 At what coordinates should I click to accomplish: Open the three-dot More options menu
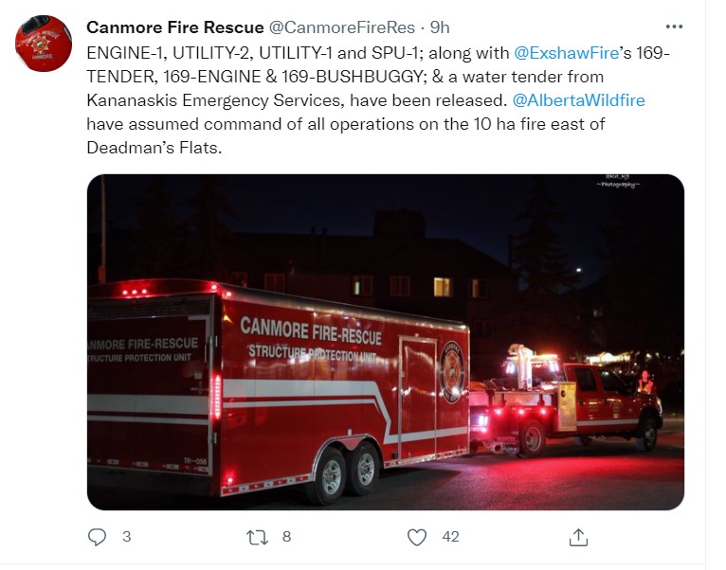(x=674, y=27)
